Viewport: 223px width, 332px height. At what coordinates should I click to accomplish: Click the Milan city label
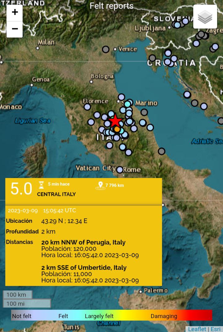[x=46, y=42]
